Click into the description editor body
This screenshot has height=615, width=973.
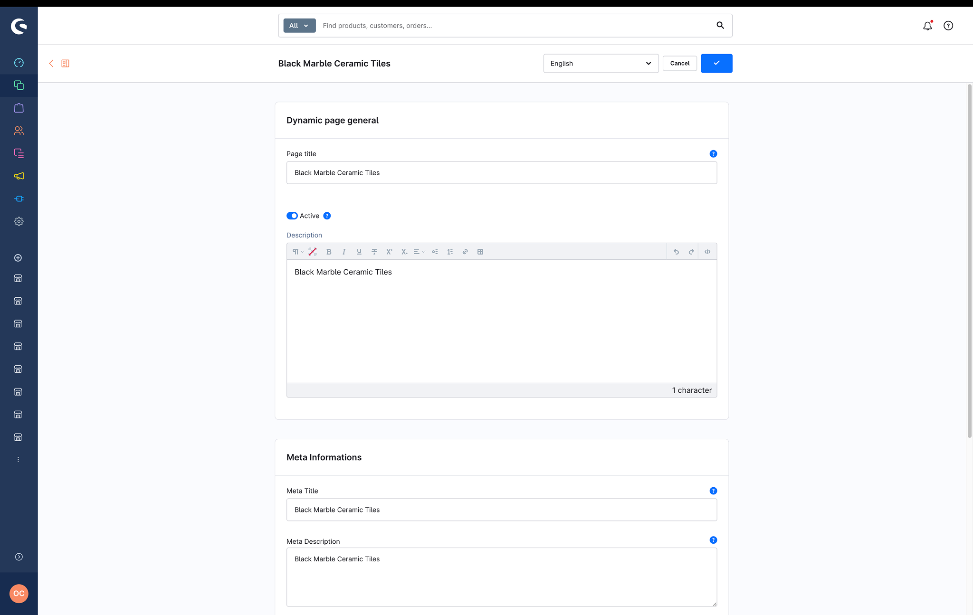502,321
